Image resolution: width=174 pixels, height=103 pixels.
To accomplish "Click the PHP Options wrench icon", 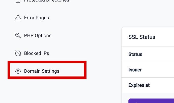I will pyautogui.click(x=18, y=36).
